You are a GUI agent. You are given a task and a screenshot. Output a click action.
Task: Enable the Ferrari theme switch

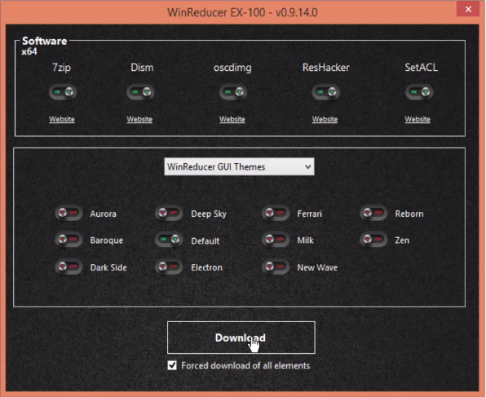click(276, 213)
